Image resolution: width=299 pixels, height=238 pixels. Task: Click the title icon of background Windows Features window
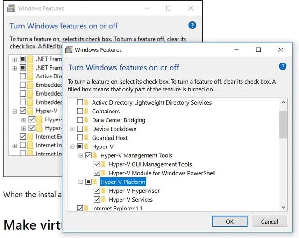pyautogui.click(x=11, y=8)
